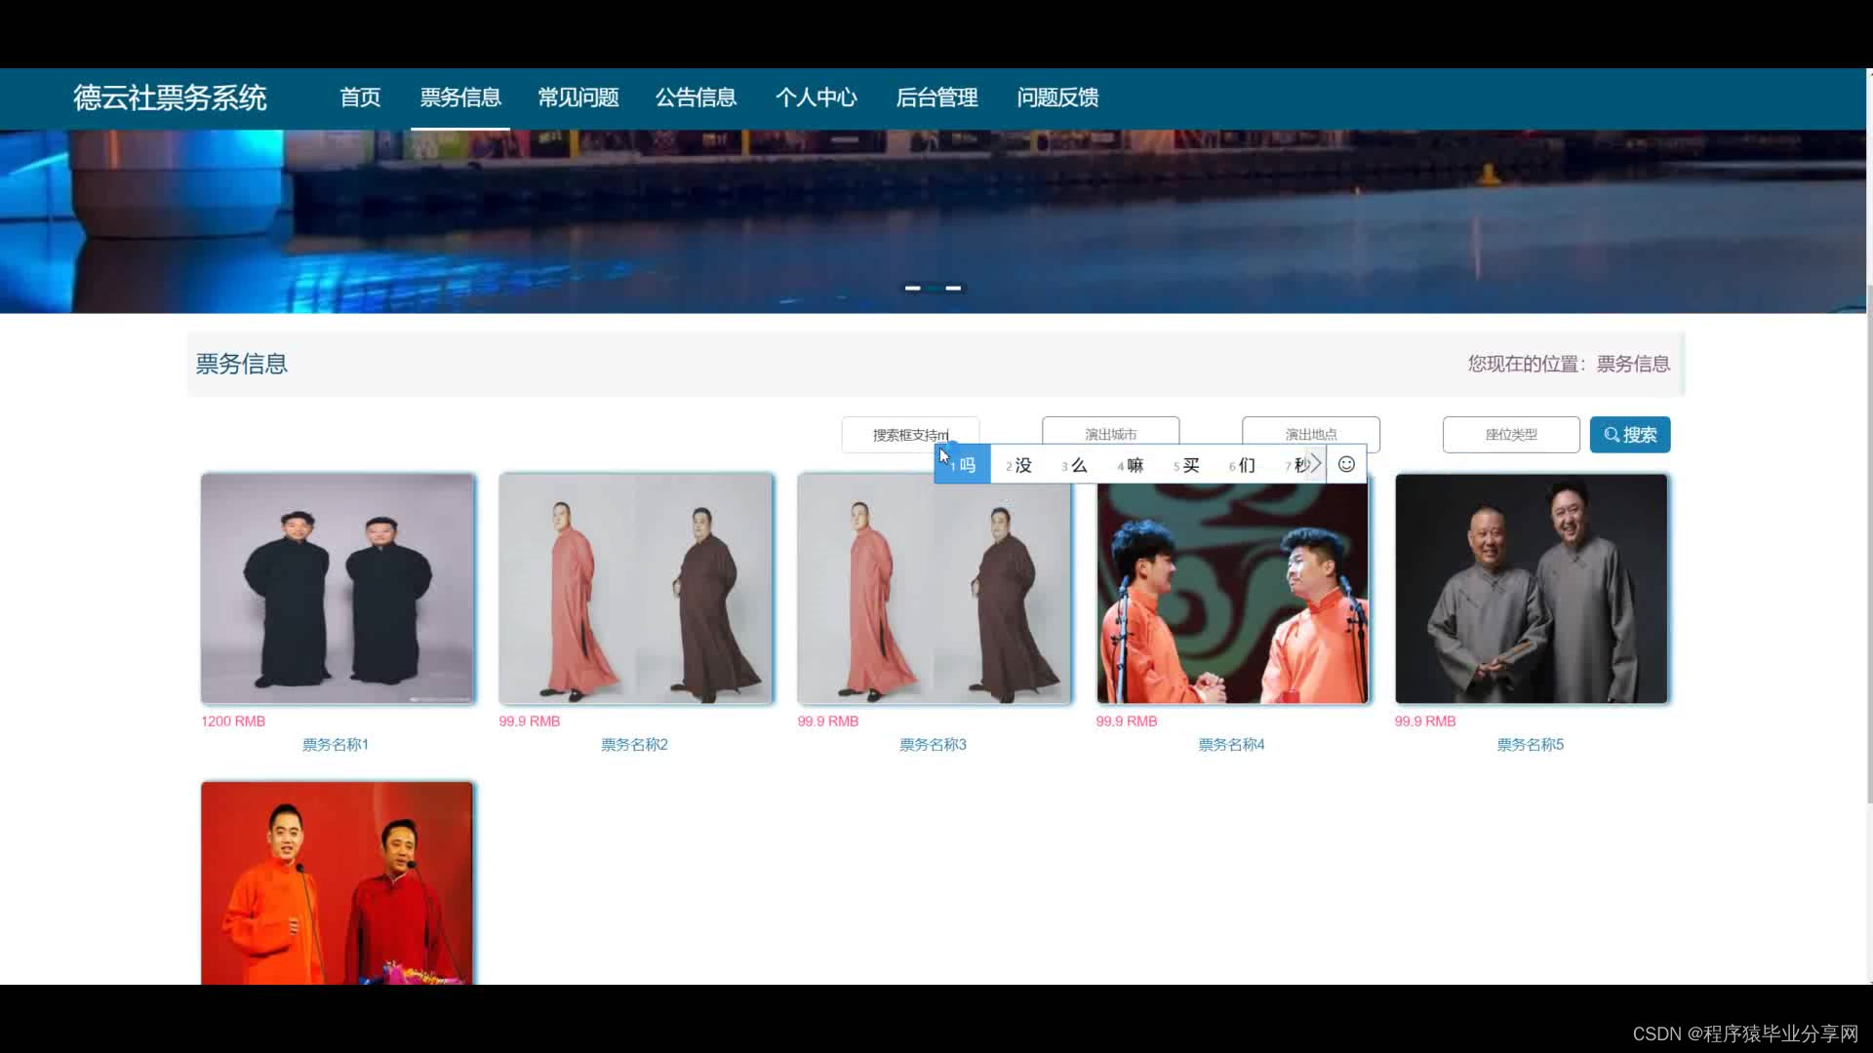This screenshot has width=1873, height=1053.
Task: Select second carousel indicator dash
Action: click(x=953, y=289)
